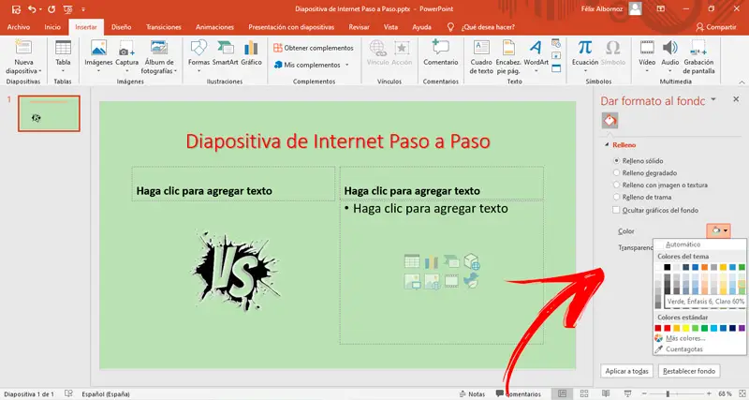Select Relleno de trama option
This screenshot has width=749, height=400.
tap(642, 197)
